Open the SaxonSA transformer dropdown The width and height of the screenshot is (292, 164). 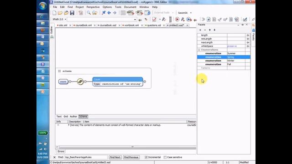191,13
